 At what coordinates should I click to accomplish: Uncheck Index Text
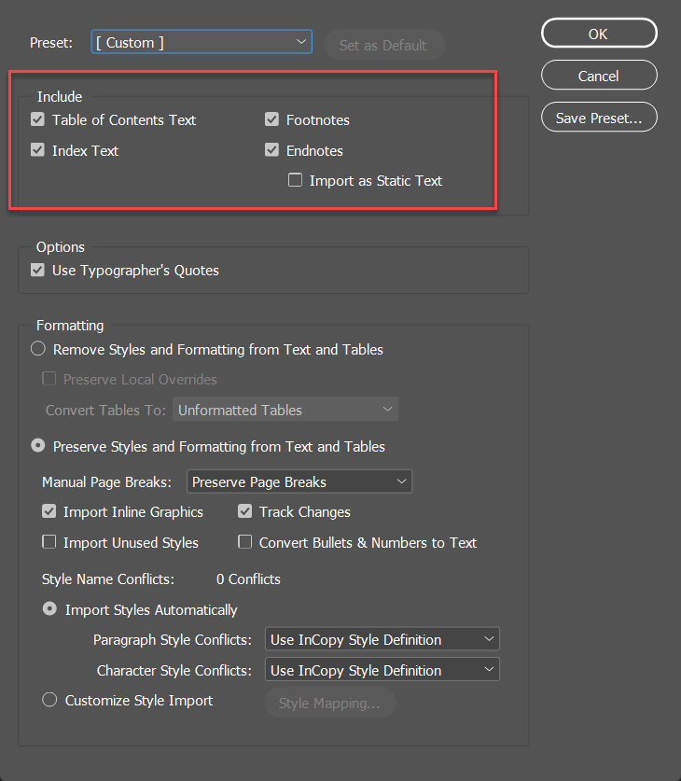click(37, 150)
